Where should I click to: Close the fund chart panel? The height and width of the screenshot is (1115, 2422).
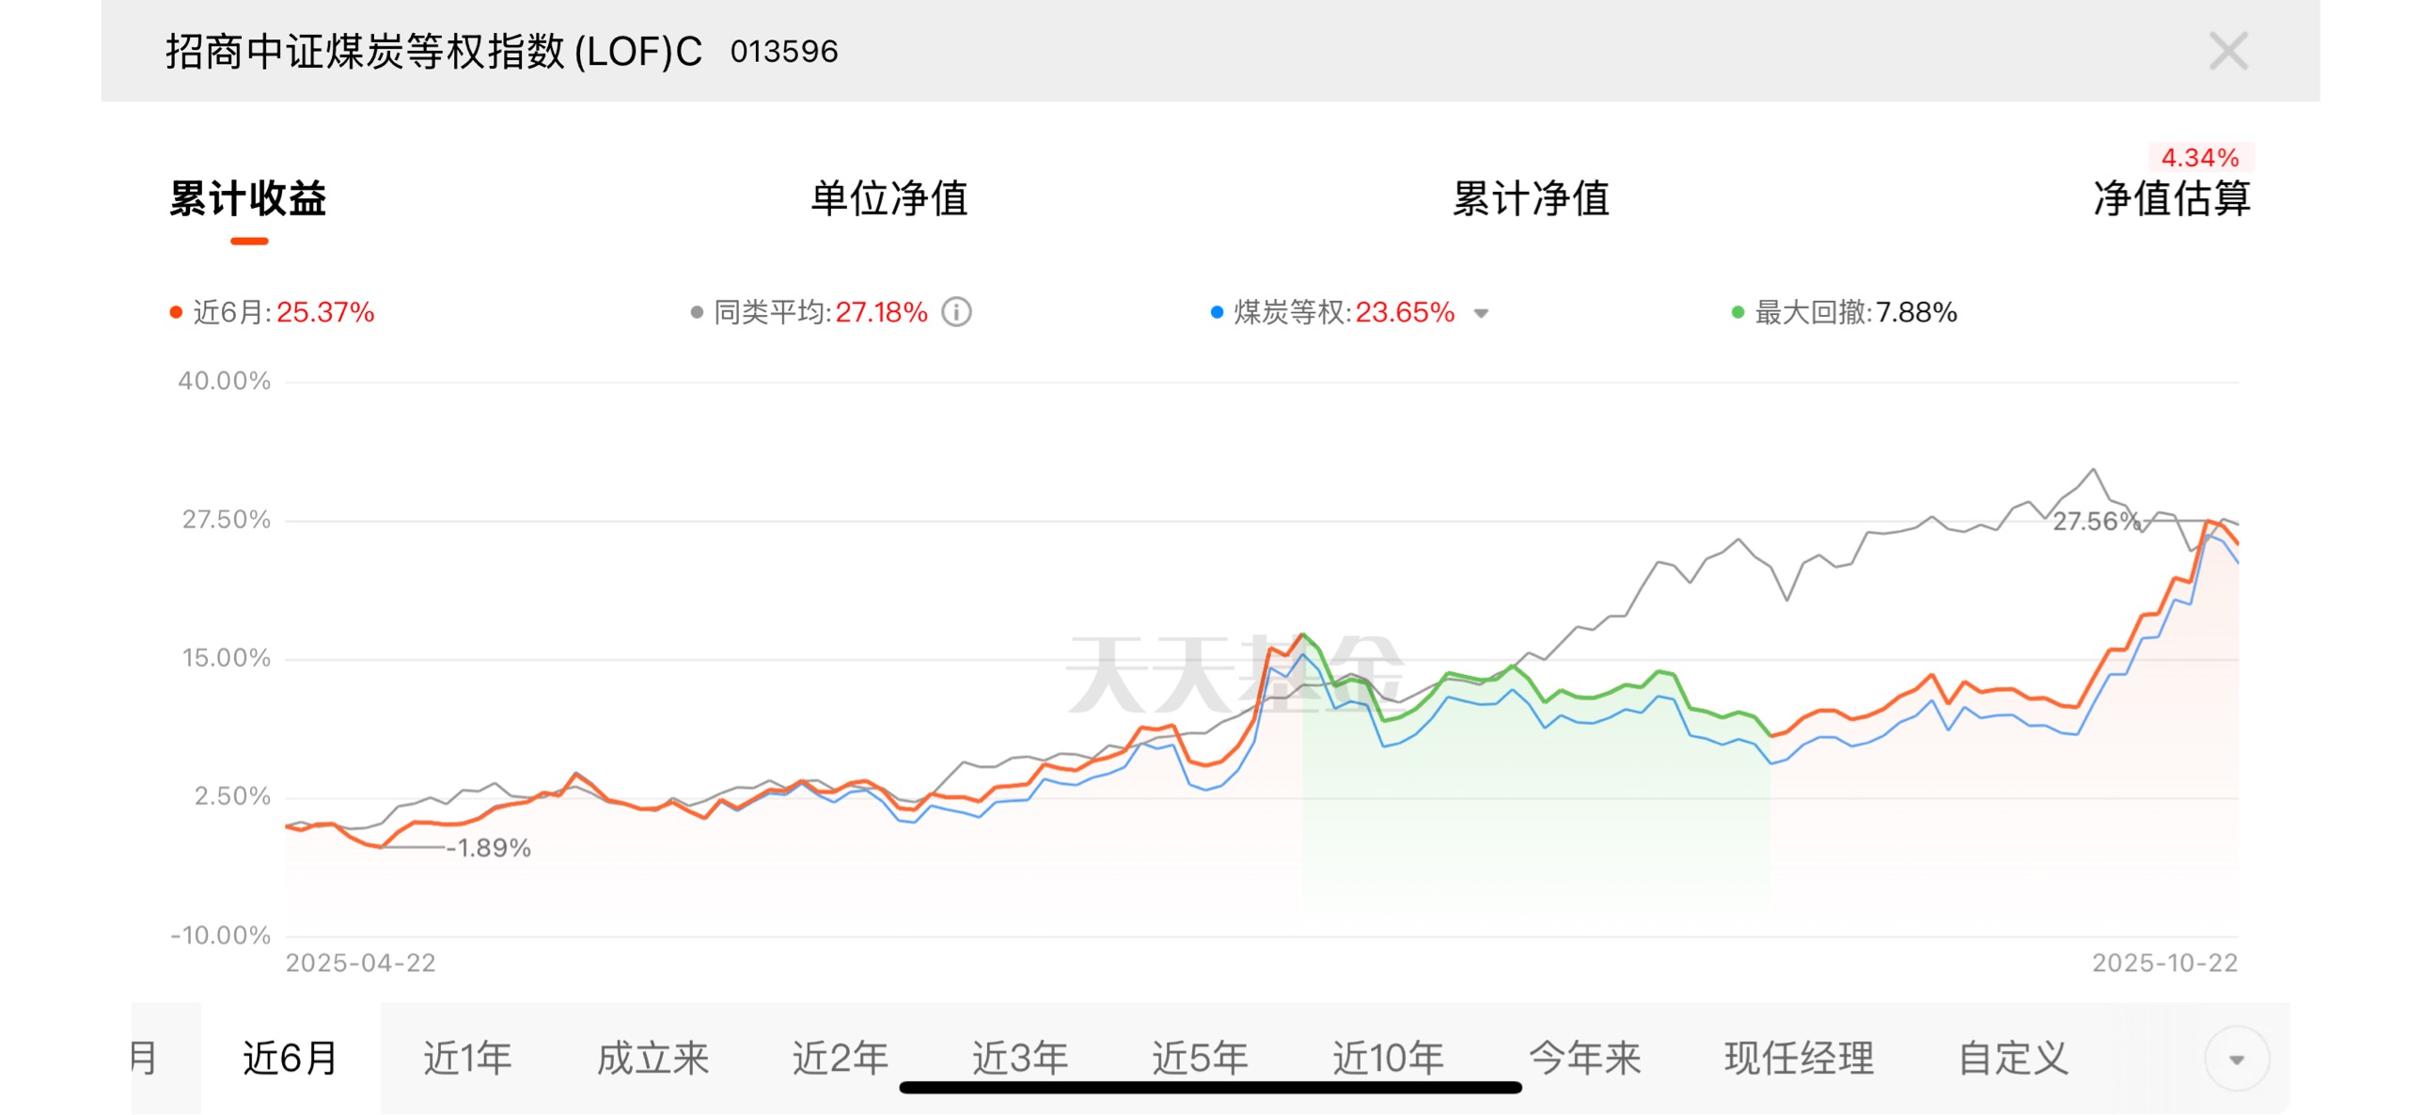pyautogui.click(x=2227, y=51)
